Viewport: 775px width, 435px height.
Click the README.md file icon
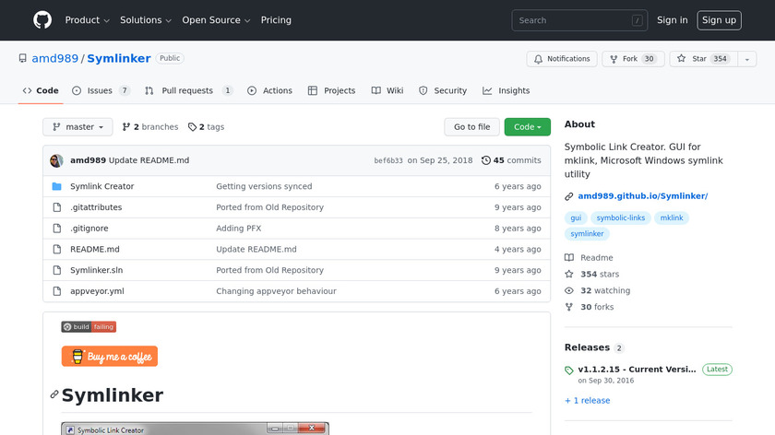pyautogui.click(x=56, y=250)
